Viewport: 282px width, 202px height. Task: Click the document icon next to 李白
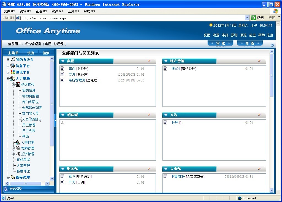(63, 69)
